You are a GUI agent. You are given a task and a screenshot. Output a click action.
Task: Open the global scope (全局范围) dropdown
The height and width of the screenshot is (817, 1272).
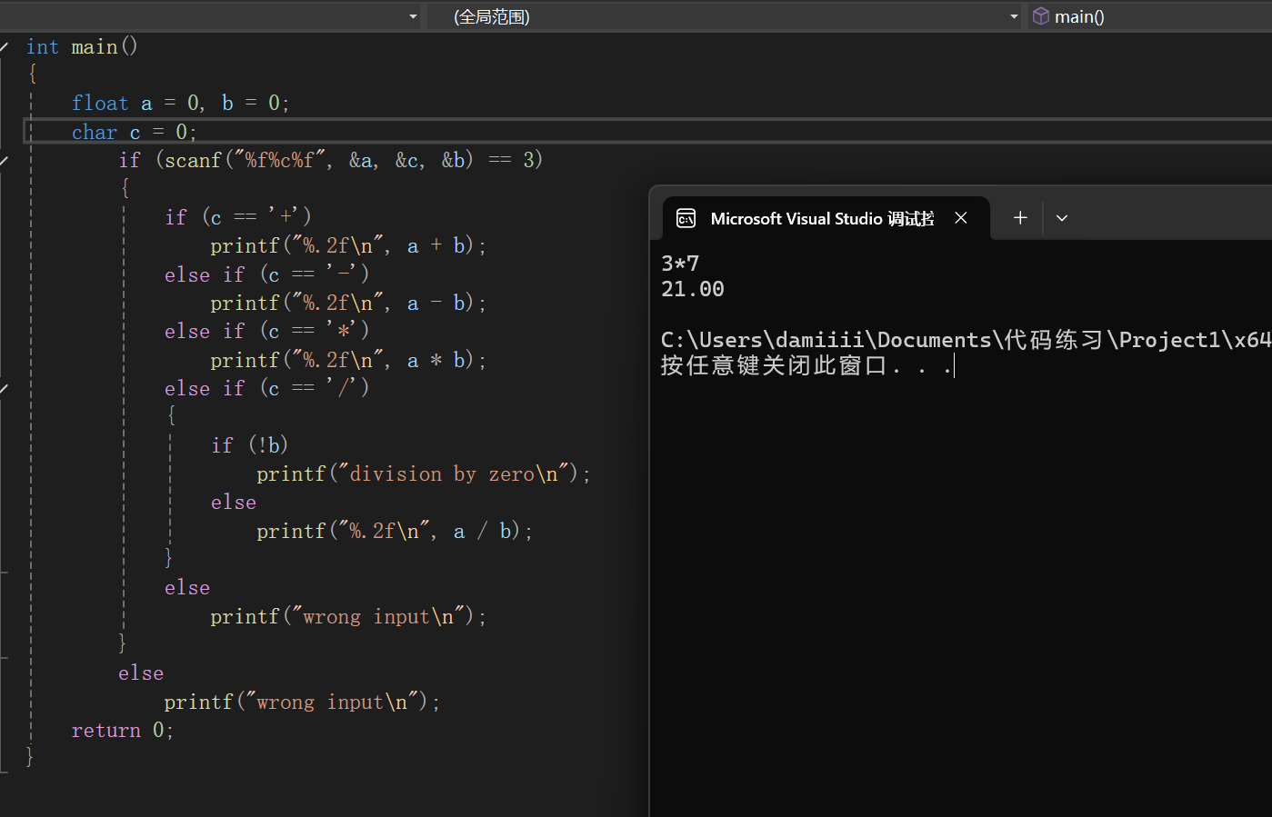click(725, 16)
